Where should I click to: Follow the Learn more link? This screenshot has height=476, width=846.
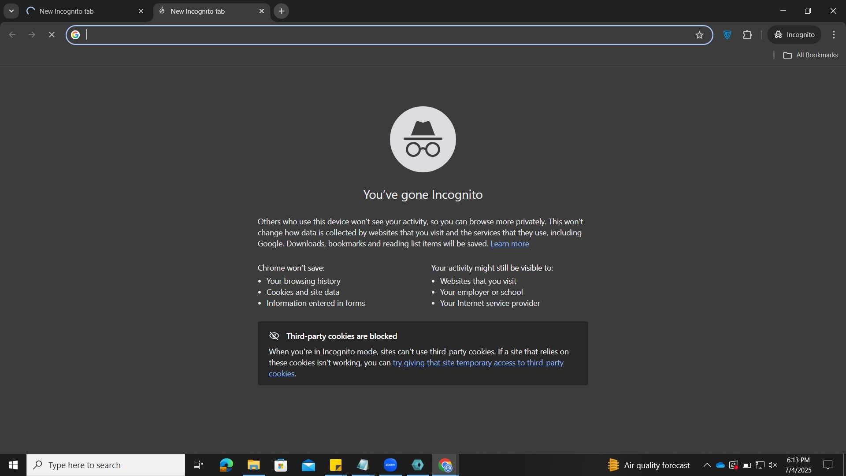coord(509,244)
